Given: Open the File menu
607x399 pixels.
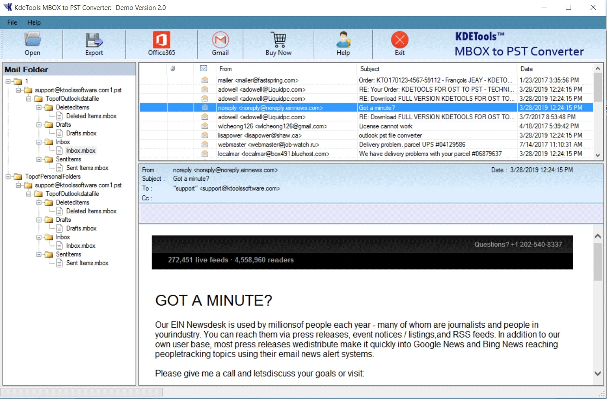Looking at the screenshot, I should [12, 22].
